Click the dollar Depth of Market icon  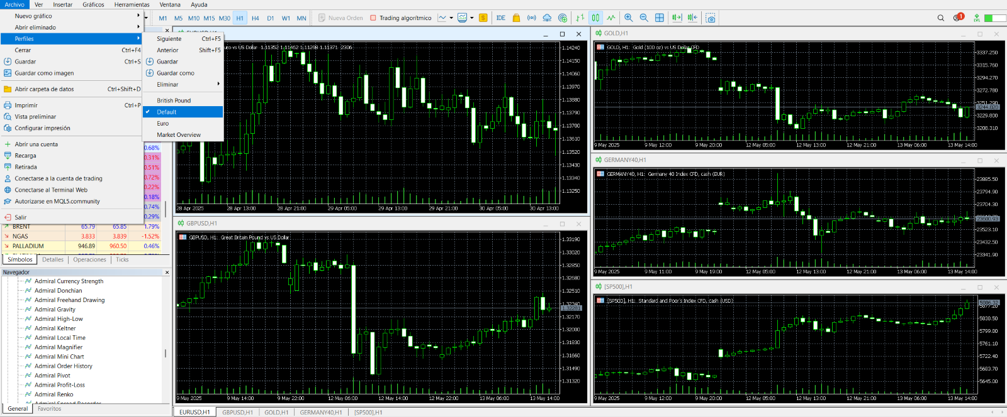(483, 18)
